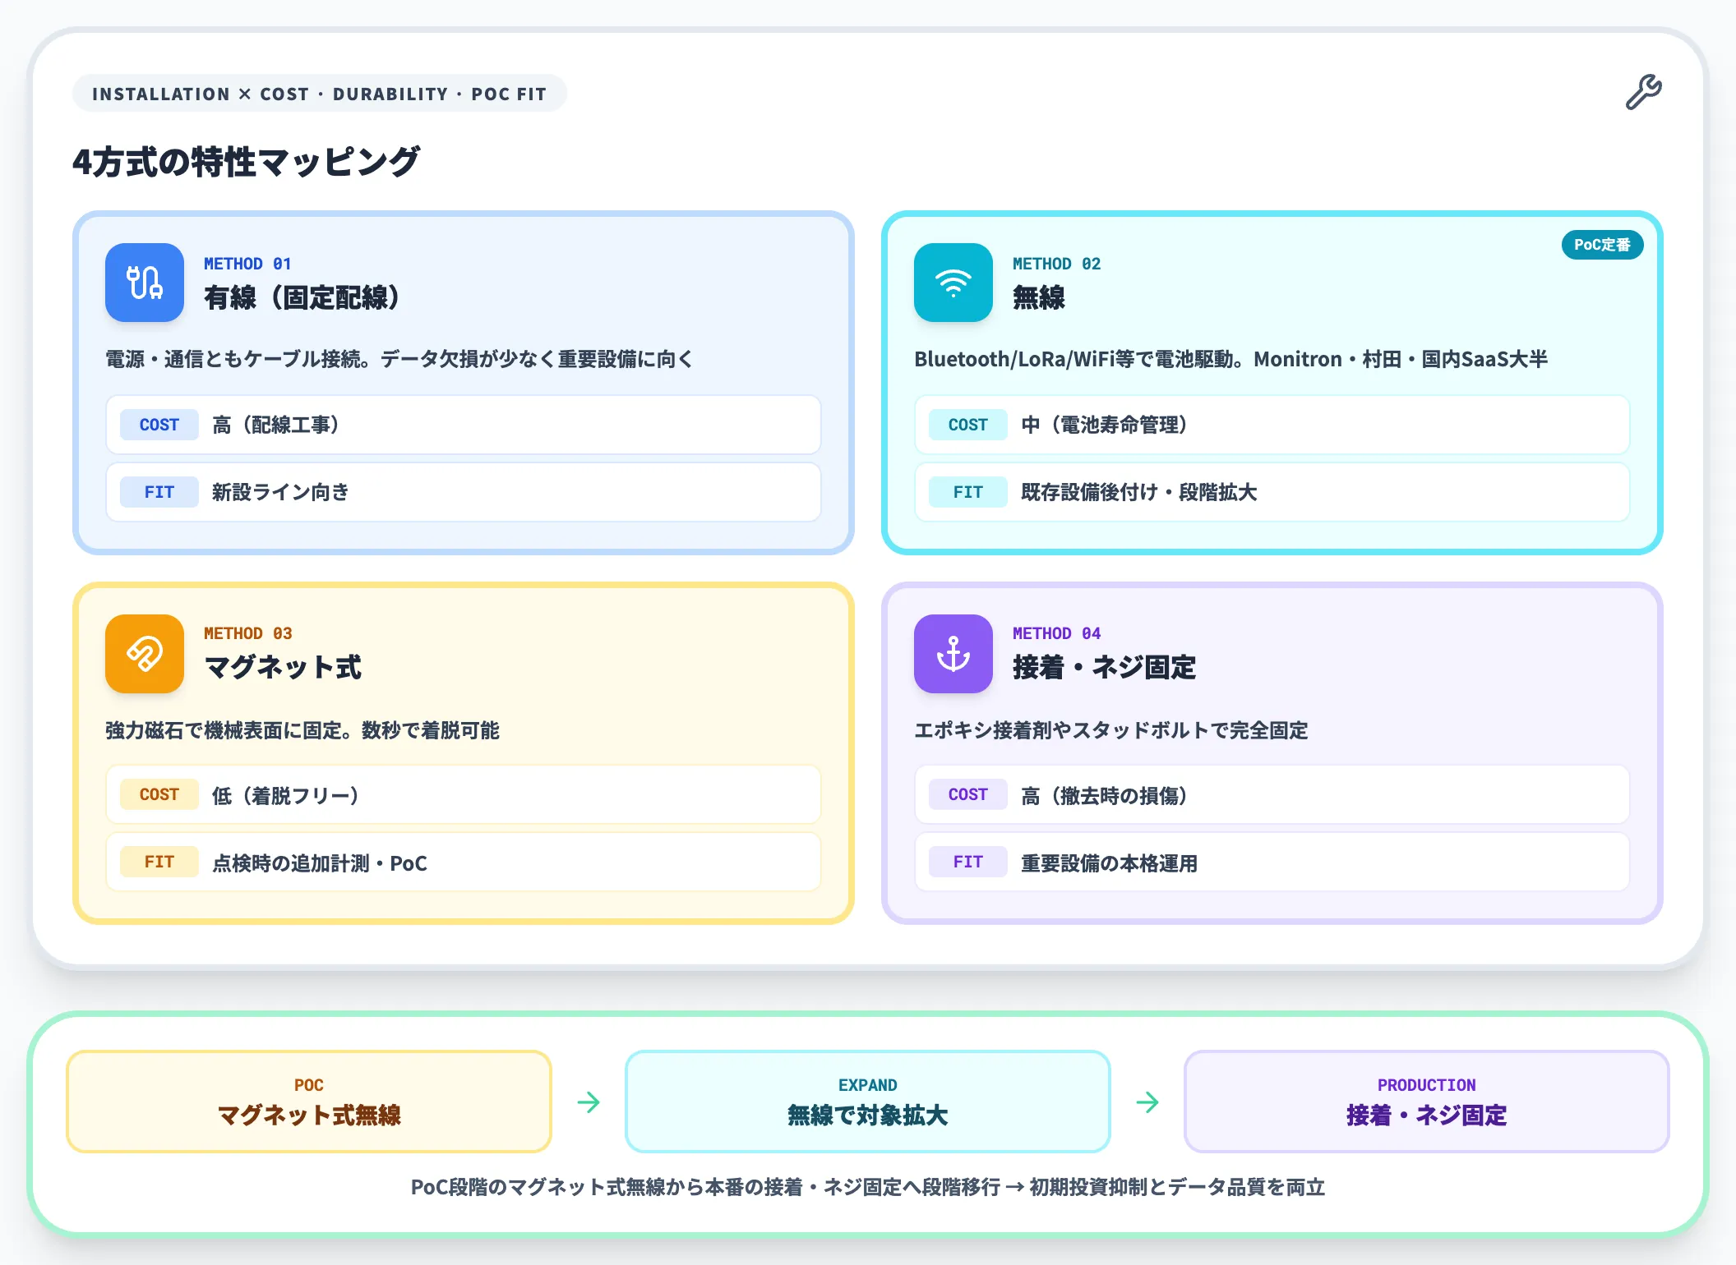The height and width of the screenshot is (1265, 1736).
Task: Click the FIT row 新設ライン向き
Action: [x=464, y=492]
